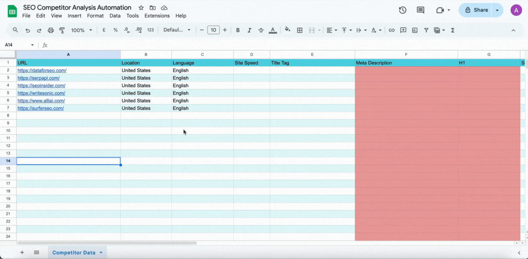The height and width of the screenshot is (259, 528).
Task: Open the writesonic.com link
Action: point(41,93)
